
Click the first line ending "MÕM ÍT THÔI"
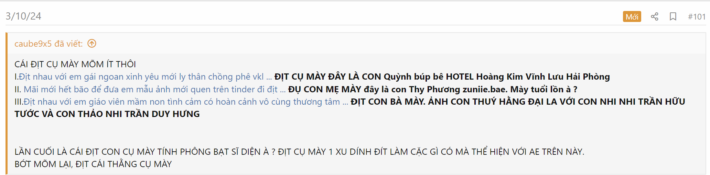pyautogui.click(x=75, y=64)
